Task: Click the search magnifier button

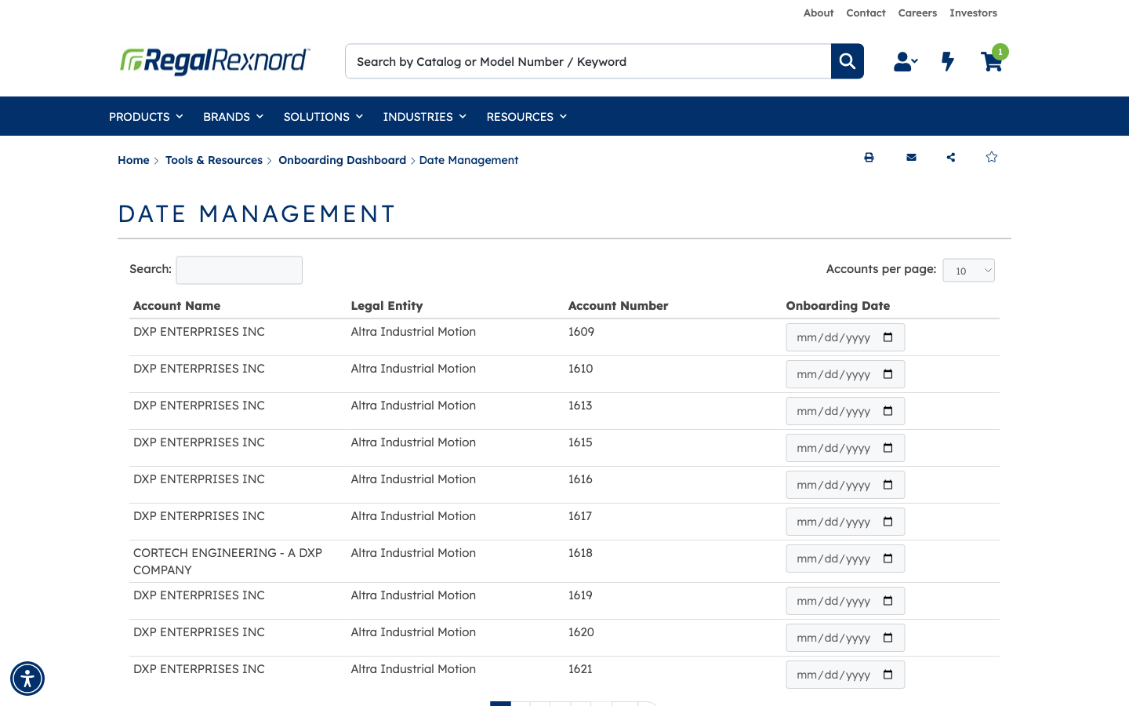Action: pyautogui.click(x=848, y=61)
